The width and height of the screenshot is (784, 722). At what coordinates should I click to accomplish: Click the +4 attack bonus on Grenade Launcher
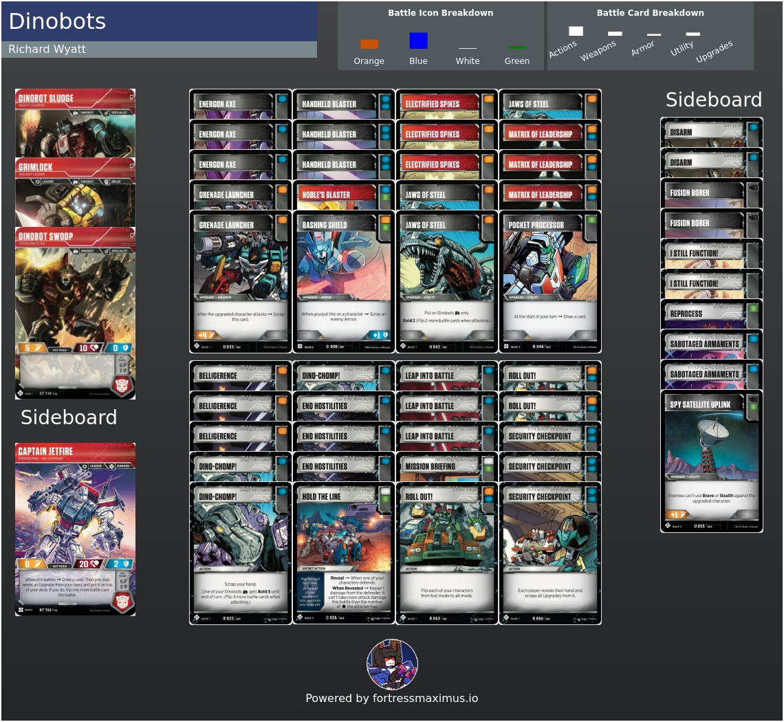pos(206,335)
